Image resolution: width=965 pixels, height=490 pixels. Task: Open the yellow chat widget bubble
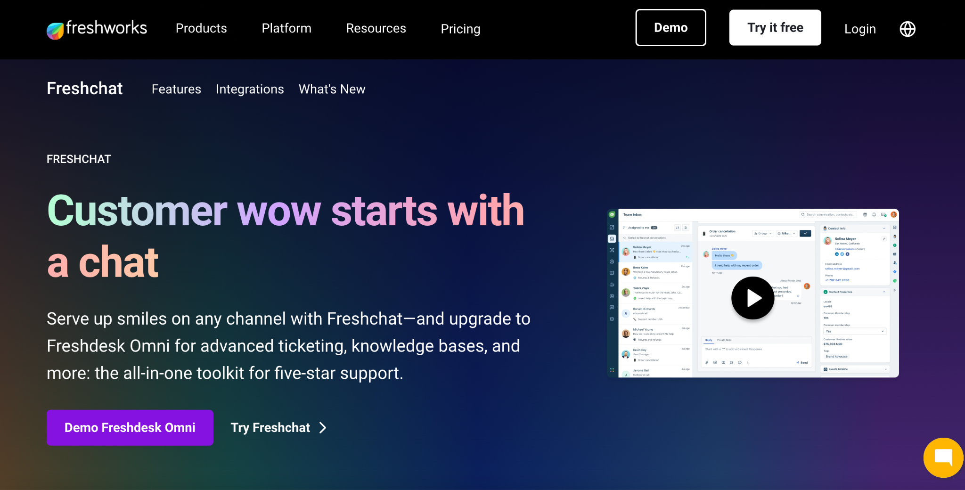(943, 457)
